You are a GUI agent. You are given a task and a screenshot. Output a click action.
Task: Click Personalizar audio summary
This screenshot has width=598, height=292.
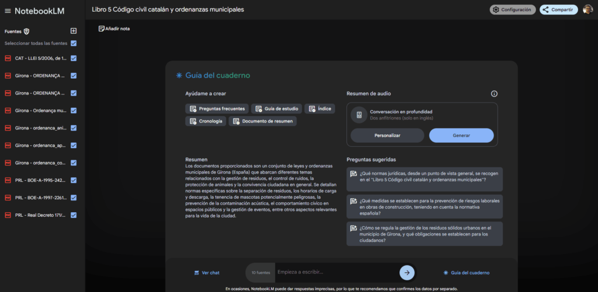pyautogui.click(x=388, y=136)
